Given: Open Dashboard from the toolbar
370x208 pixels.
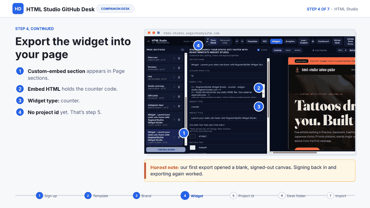Looking at the screenshot, I should point(323,41).
